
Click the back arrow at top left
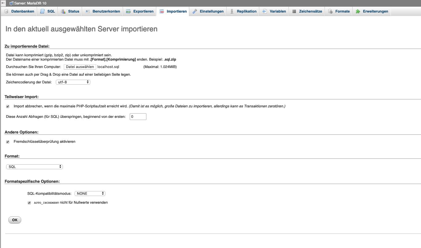coord(3,3)
